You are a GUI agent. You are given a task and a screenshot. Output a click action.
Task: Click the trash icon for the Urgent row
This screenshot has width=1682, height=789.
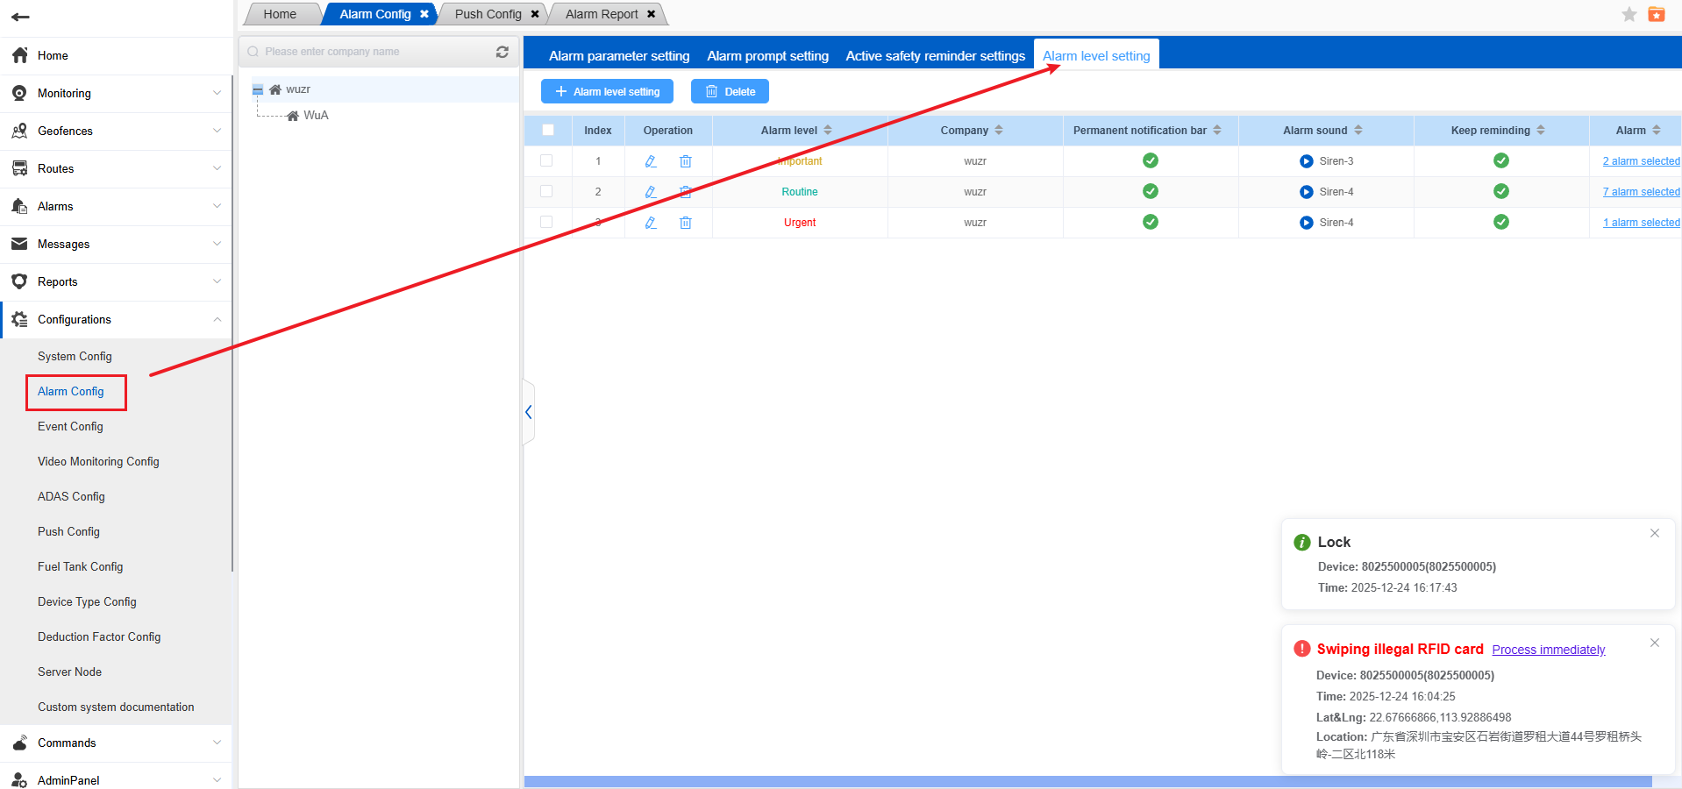(686, 223)
